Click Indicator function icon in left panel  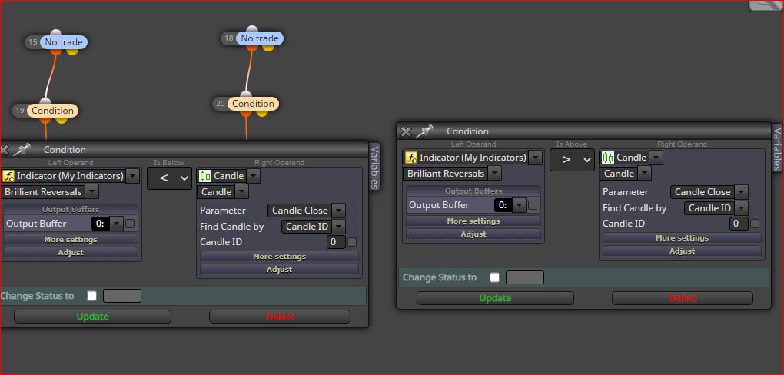click(x=8, y=176)
